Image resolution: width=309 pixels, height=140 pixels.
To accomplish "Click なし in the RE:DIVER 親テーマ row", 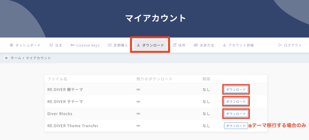I will (206, 90).
